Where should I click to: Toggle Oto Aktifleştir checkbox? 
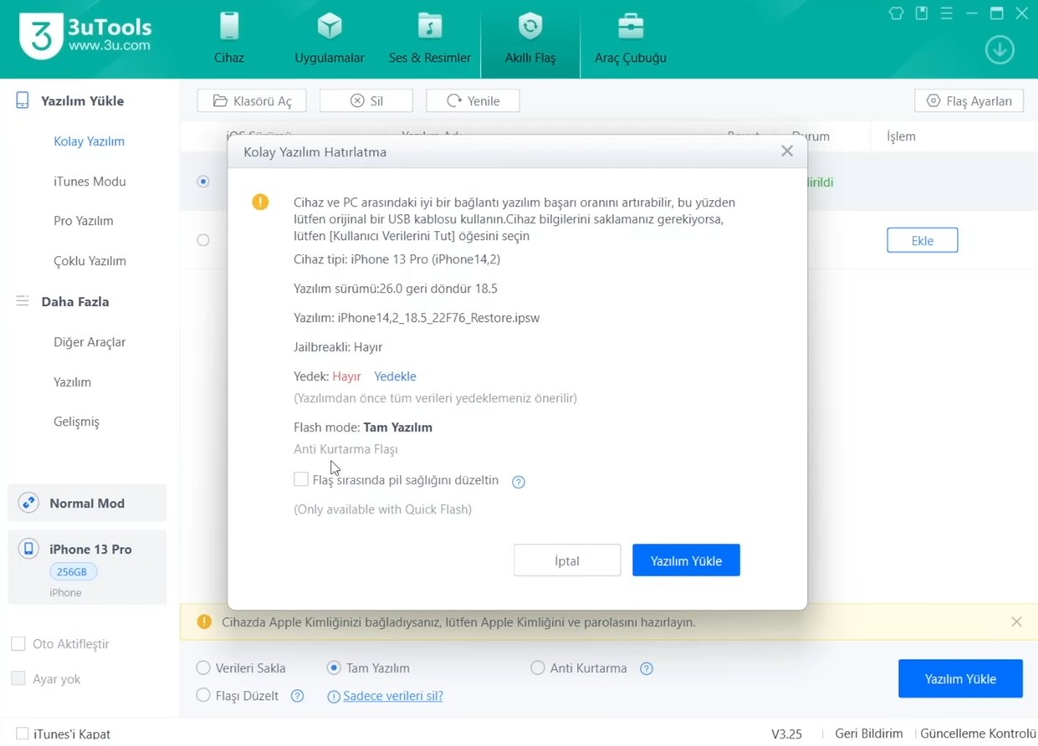coord(18,644)
